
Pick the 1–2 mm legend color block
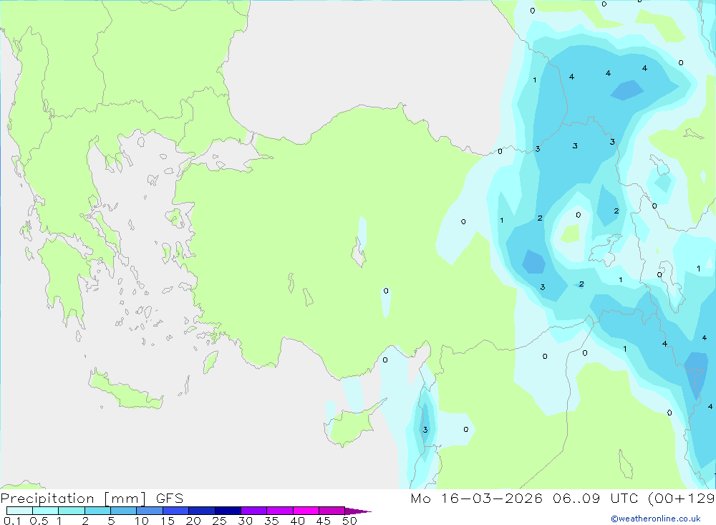coord(72,511)
